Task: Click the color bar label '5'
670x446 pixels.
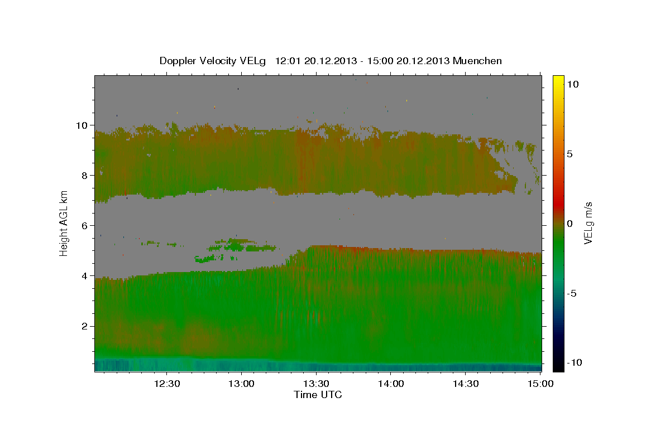Action: [570, 153]
